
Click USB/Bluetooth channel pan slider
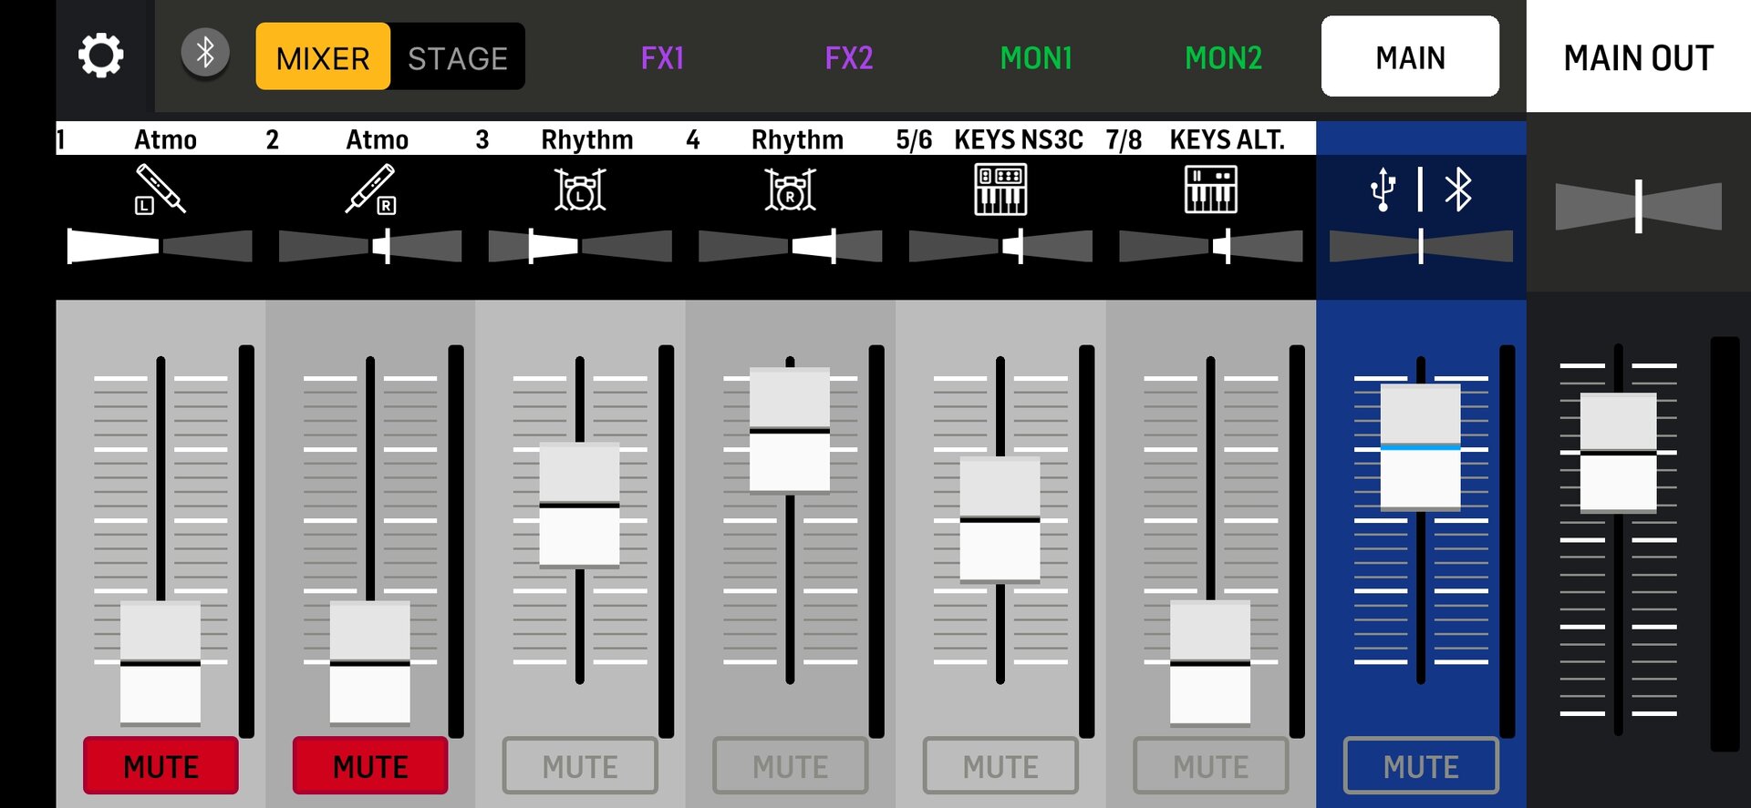click(x=1421, y=246)
